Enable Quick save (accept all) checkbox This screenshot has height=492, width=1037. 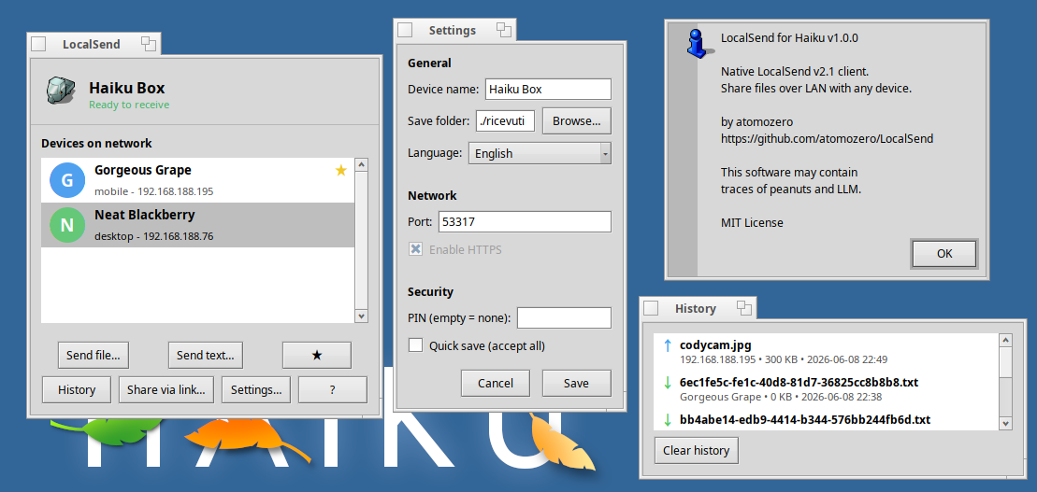pos(415,345)
